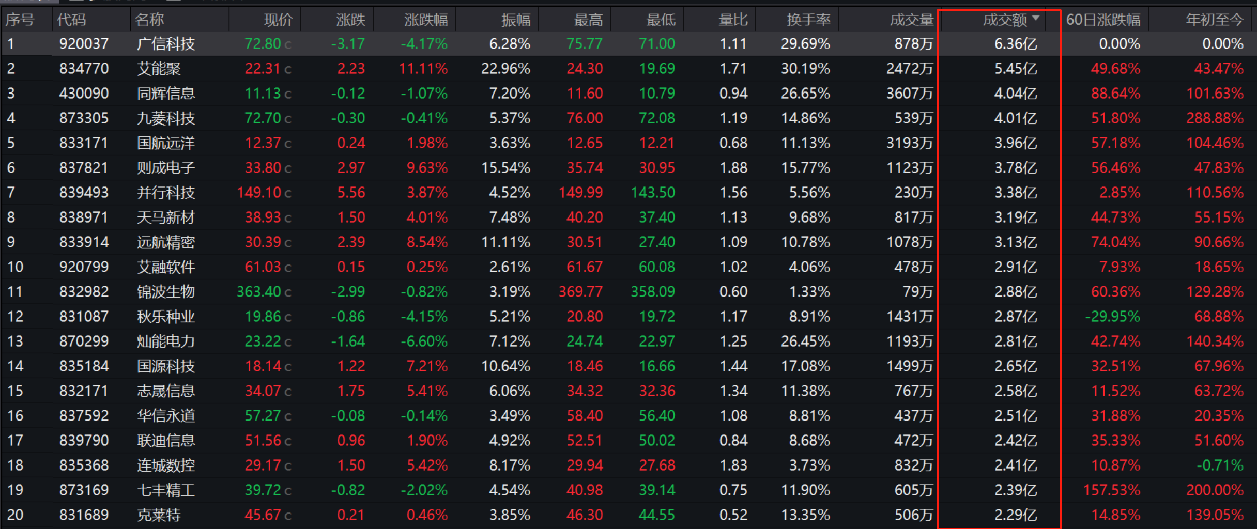Click the 11.11% gain of 艾能聚
The width and height of the screenshot is (1257, 529).
pyautogui.click(x=423, y=69)
